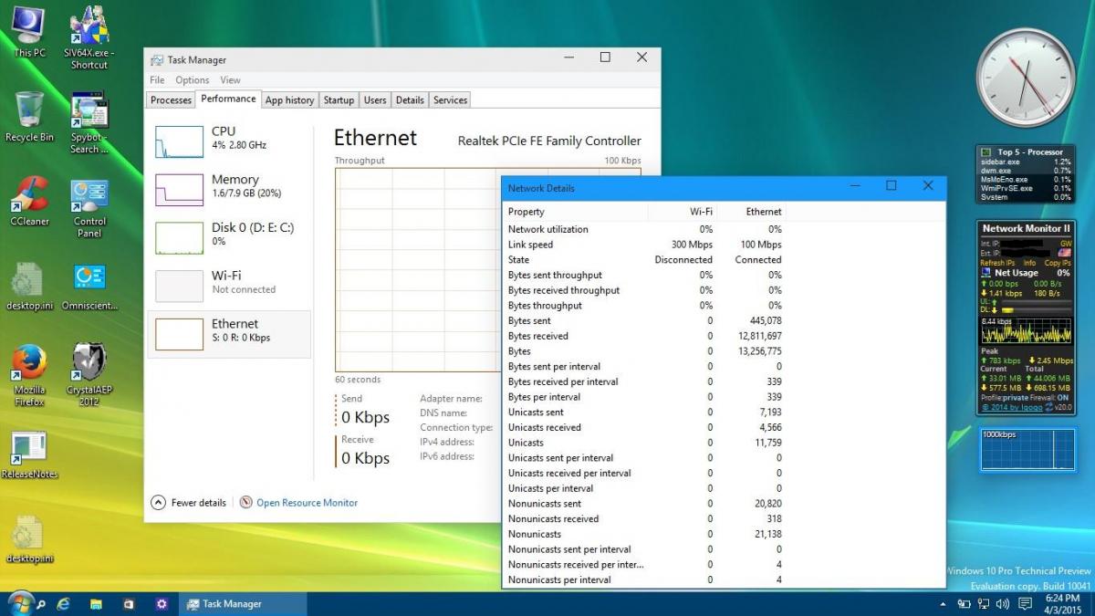Open File Explorer from the taskbar
1095x616 pixels.
[x=96, y=604]
